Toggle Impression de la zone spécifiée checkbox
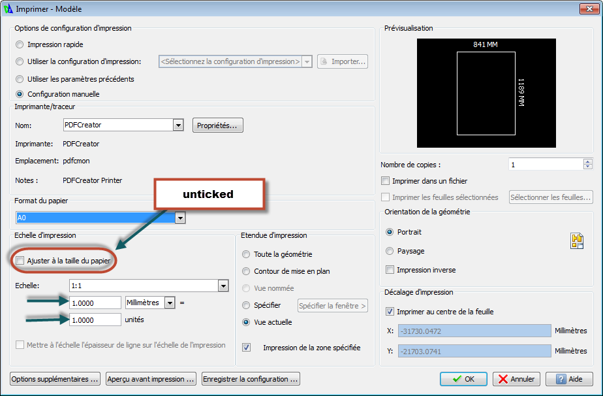This screenshot has height=396, width=603. [246, 348]
